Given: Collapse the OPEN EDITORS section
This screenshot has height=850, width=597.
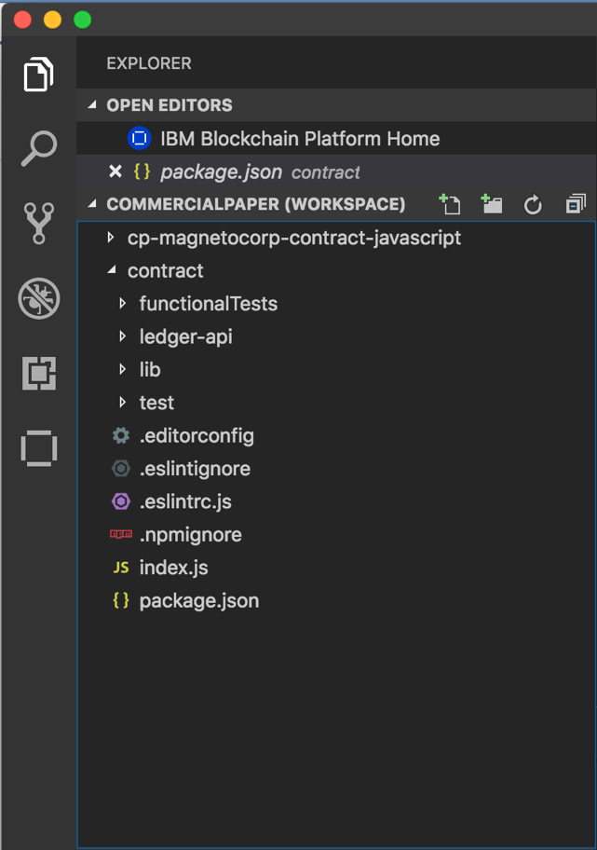Looking at the screenshot, I should 92,104.
